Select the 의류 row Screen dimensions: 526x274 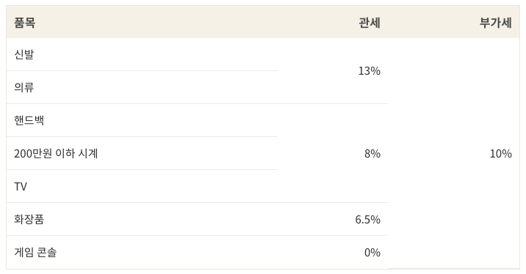(x=142, y=87)
